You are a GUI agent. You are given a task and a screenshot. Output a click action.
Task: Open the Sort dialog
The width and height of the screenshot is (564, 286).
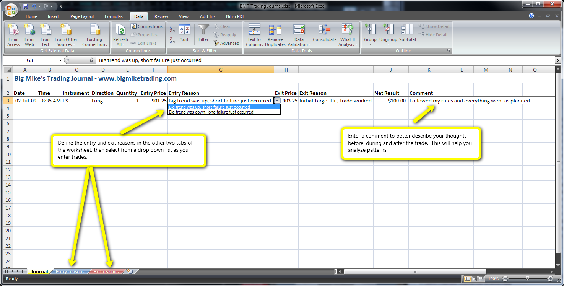(x=185, y=34)
